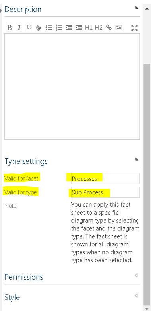The height and width of the screenshot is (311, 151).
Task: Insert an image into the description
Action: [118, 28]
